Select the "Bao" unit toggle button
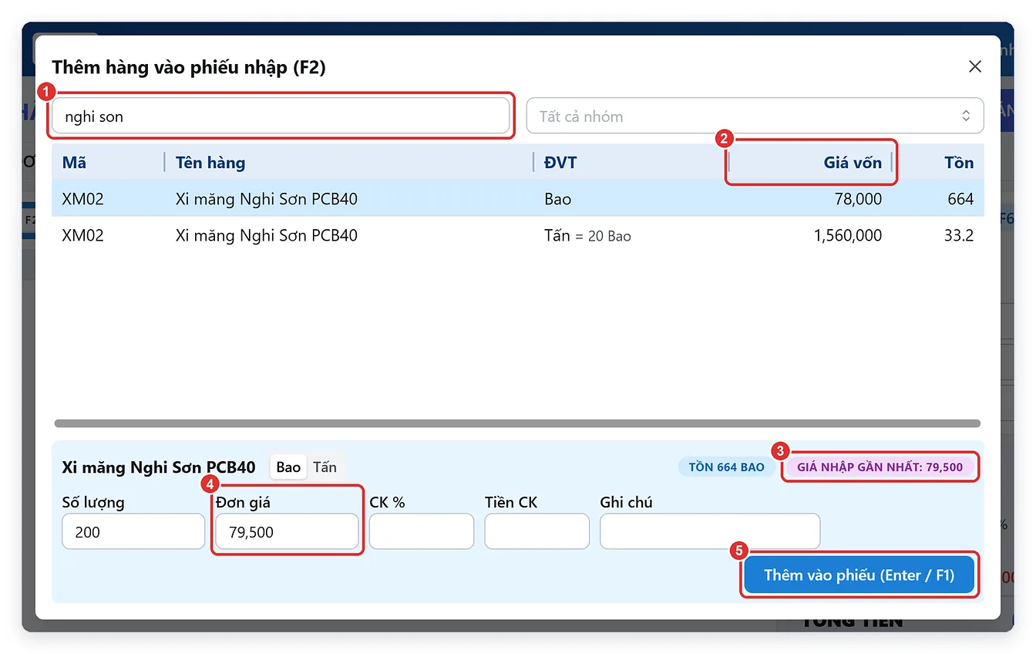 coord(288,467)
